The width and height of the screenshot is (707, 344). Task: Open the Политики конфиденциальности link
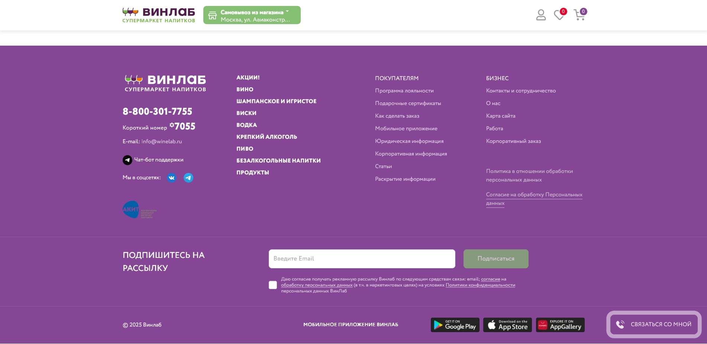[480, 285]
